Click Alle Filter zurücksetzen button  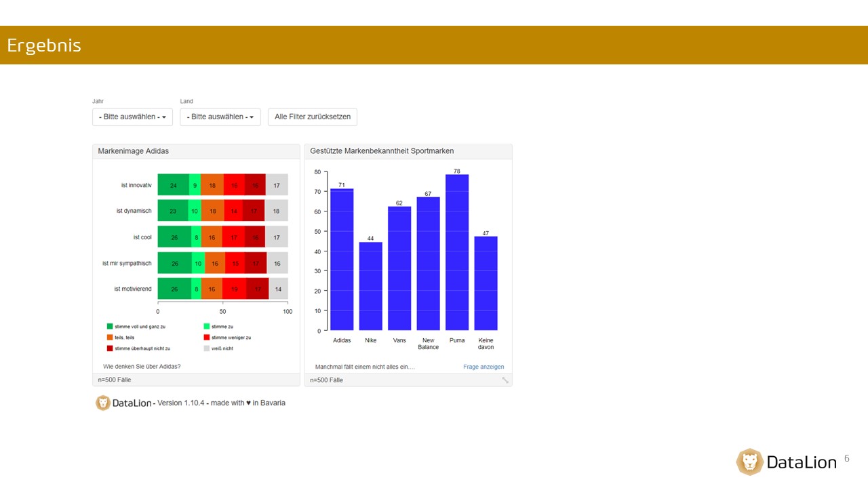point(313,117)
